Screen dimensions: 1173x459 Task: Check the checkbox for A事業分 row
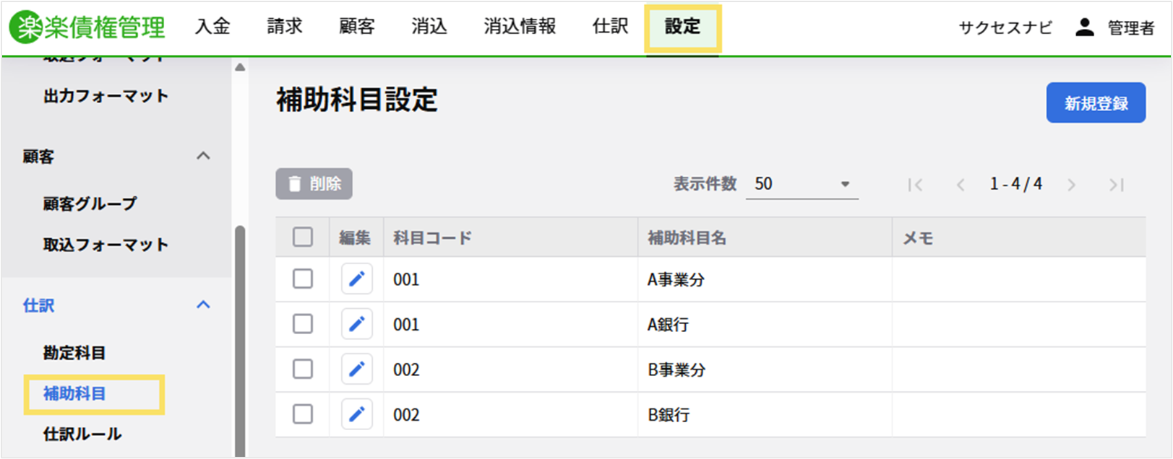point(303,279)
